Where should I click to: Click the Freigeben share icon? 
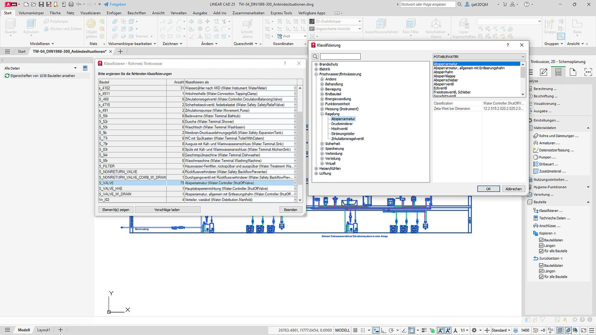tap(106, 4)
